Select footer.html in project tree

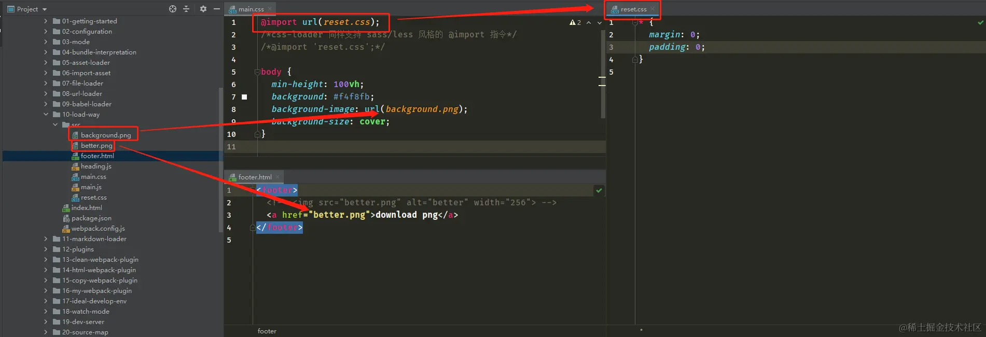(97, 156)
